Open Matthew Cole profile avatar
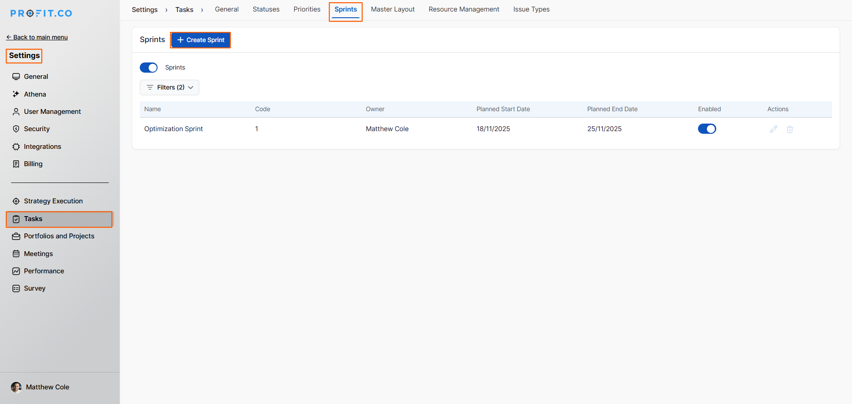Image resolution: width=852 pixels, height=404 pixels. click(x=16, y=387)
